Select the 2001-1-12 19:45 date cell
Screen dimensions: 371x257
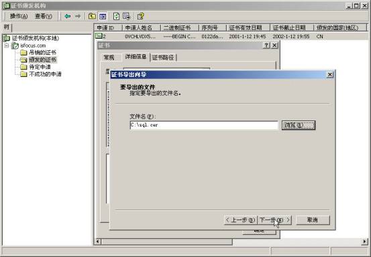point(248,37)
